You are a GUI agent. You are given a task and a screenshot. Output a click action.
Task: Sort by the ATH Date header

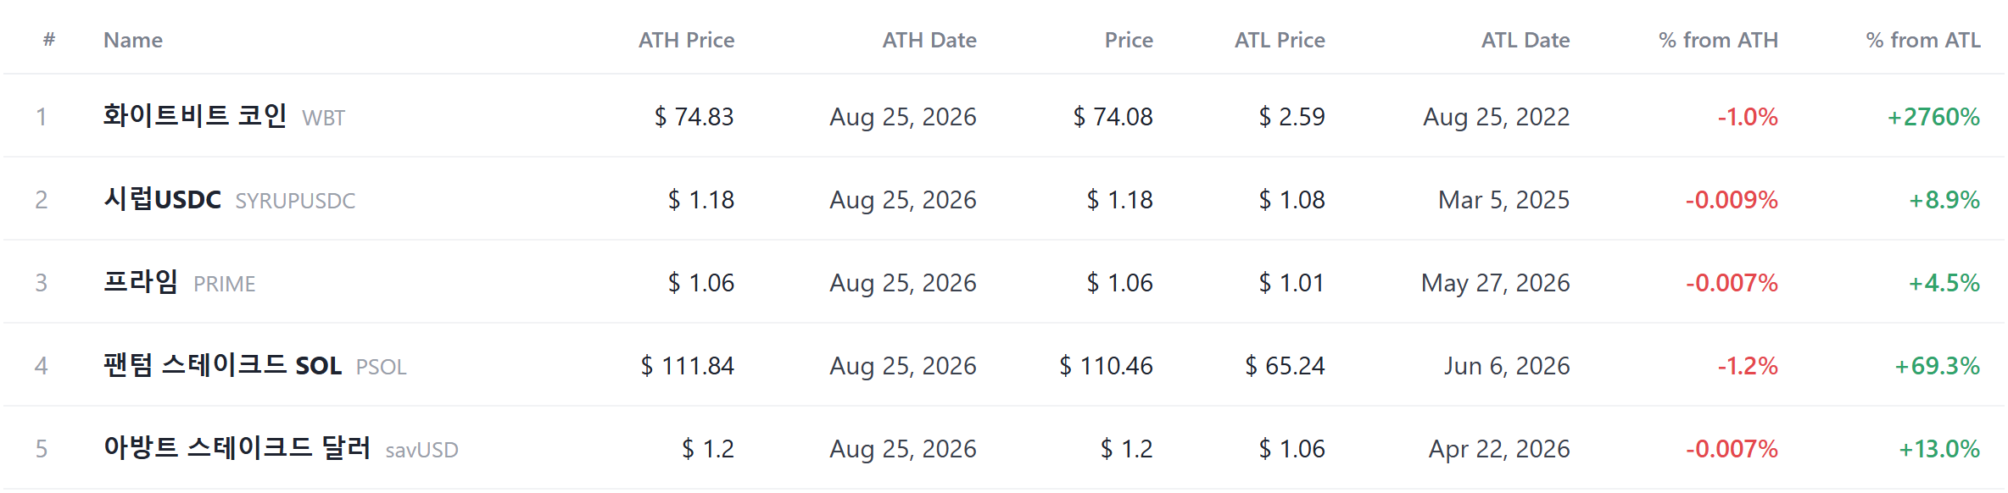pyautogui.click(x=929, y=40)
